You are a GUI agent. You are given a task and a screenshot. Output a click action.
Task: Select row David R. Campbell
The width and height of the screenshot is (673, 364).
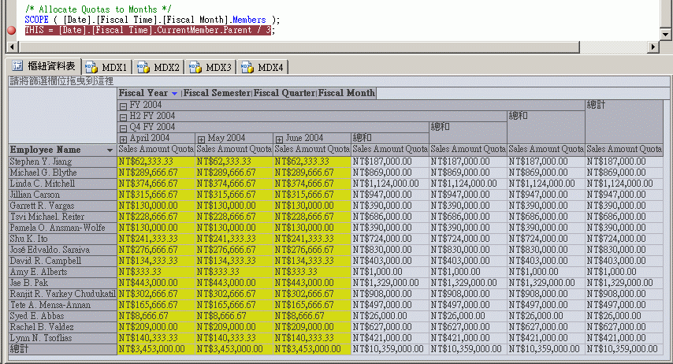point(63,261)
